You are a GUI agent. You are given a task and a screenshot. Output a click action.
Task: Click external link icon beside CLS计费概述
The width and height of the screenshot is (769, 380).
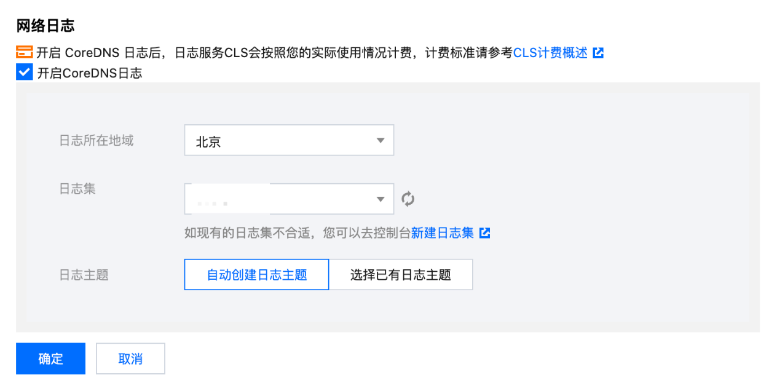pyautogui.click(x=598, y=53)
